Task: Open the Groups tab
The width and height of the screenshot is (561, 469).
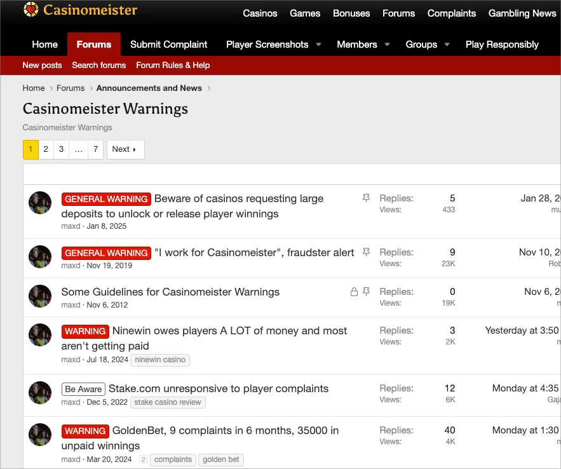Action: (x=421, y=44)
